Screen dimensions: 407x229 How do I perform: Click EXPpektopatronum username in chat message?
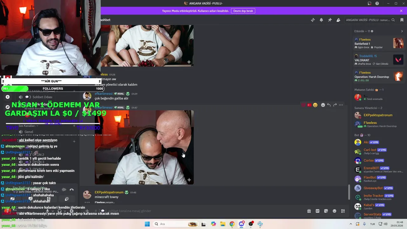pos(109,192)
